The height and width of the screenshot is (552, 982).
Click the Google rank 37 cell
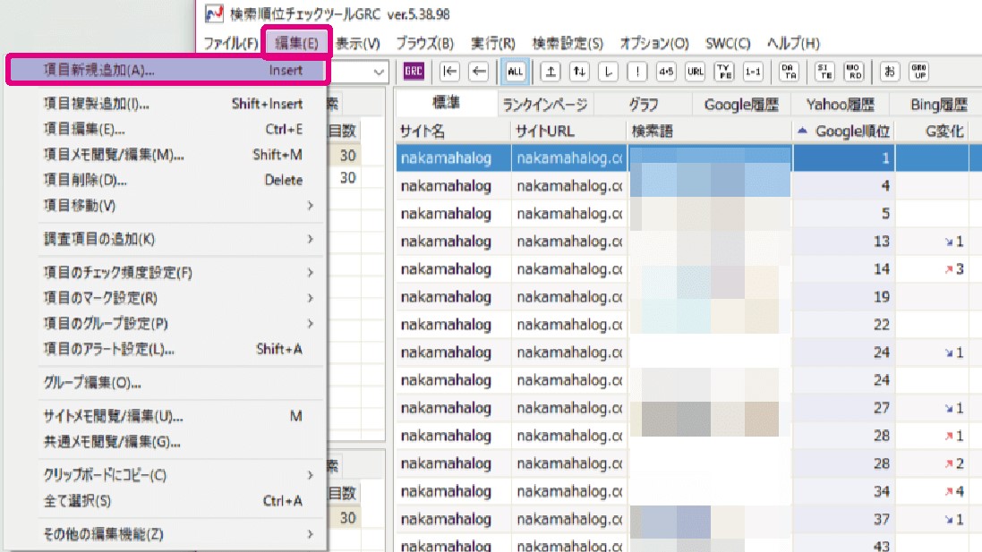[843, 519]
